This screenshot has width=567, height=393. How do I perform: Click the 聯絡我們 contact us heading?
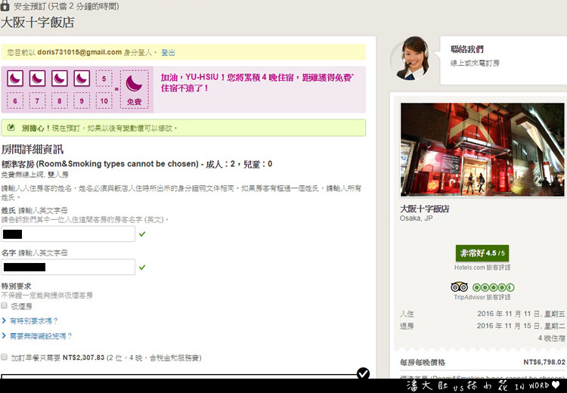pyautogui.click(x=467, y=49)
